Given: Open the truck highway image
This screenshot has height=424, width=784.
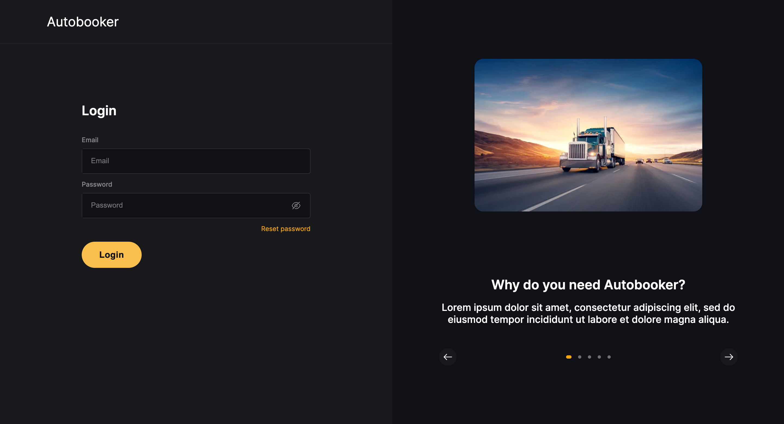Looking at the screenshot, I should (588, 135).
